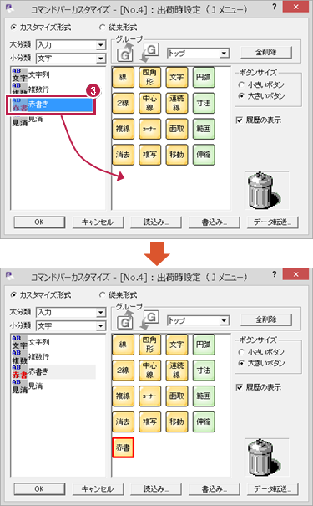Click OK button in lower dialog
Screen dimensions: 313x506
pos(39,489)
